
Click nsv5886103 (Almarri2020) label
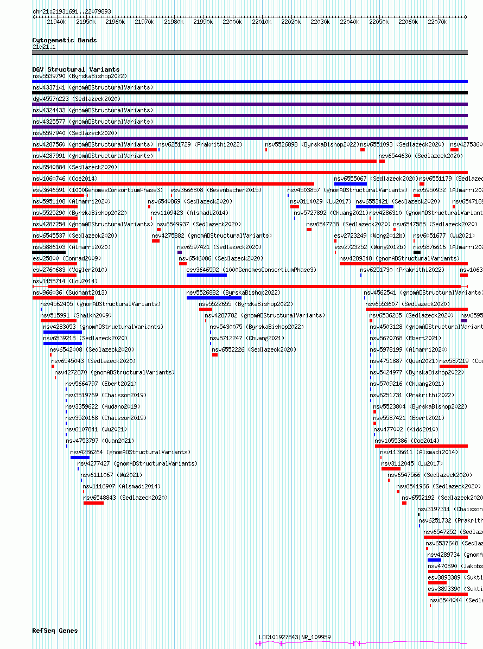click(x=72, y=247)
